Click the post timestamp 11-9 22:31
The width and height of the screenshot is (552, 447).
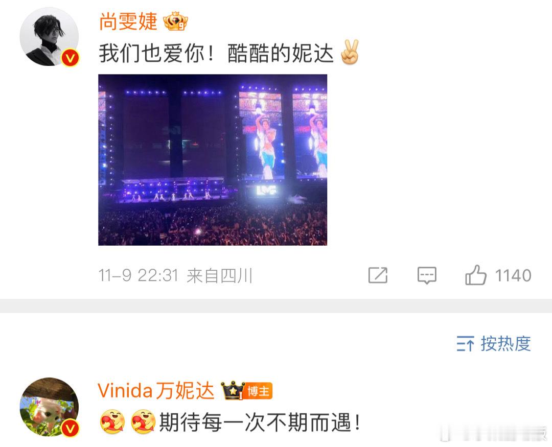click(x=139, y=275)
